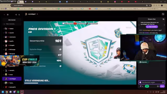Click eynedigga1 avatar above the stream
Viewport: 167px width, 94px height.
point(26,14)
